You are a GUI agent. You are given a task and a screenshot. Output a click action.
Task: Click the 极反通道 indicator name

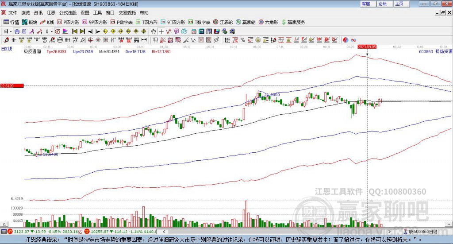(x=32, y=51)
